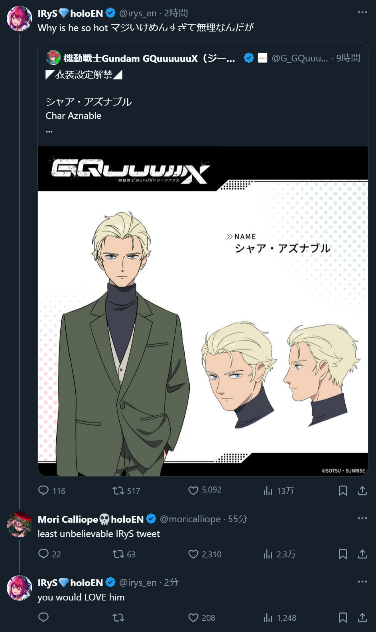Reply to Mori Calliope's tweet

pos(43,554)
